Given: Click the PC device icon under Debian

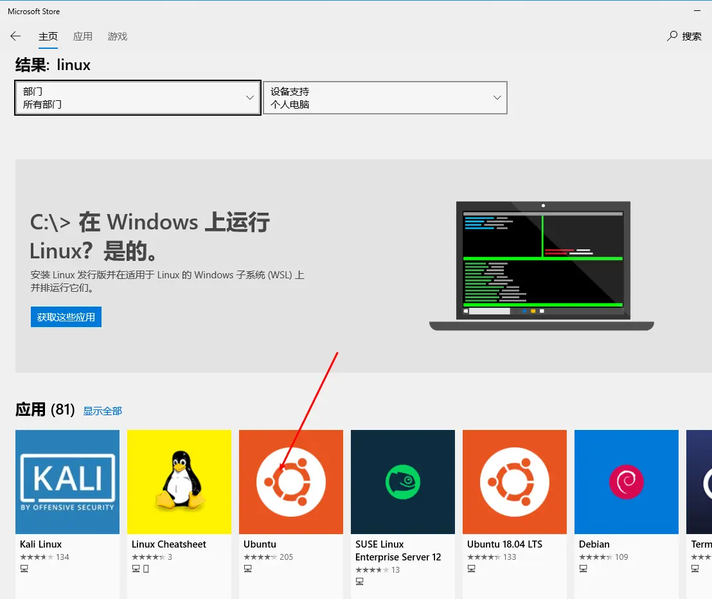Looking at the screenshot, I should 583,569.
